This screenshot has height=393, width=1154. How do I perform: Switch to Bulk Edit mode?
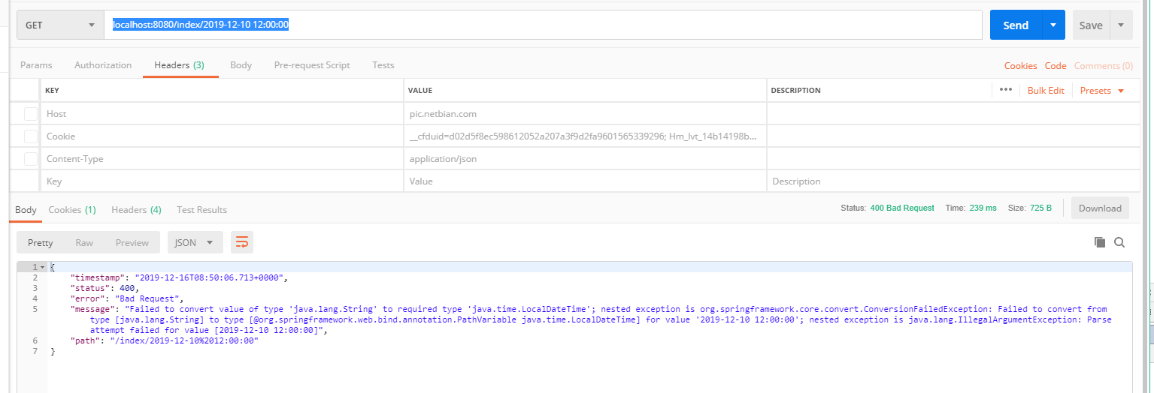1046,91
